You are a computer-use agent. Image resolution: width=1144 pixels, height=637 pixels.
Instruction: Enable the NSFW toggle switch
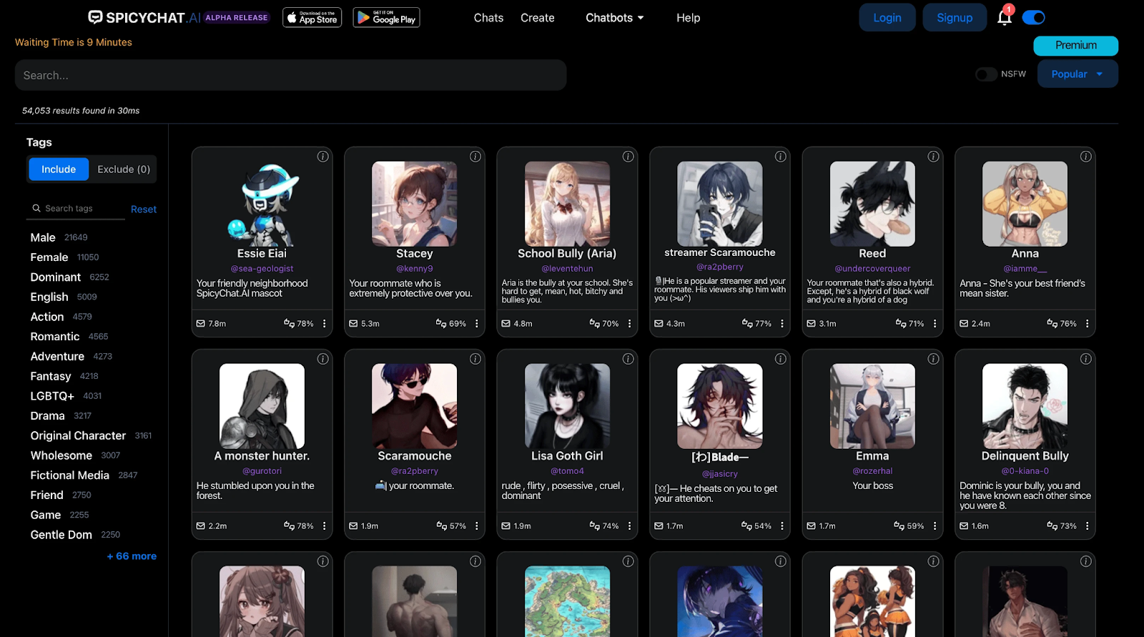pyautogui.click(x=986, y=74)
